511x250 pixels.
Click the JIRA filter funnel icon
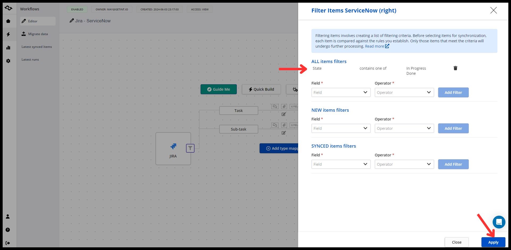pos(190,148)
